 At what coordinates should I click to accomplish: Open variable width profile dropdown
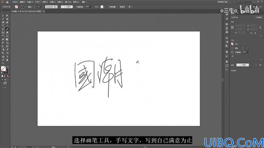(x=59, y=7)
